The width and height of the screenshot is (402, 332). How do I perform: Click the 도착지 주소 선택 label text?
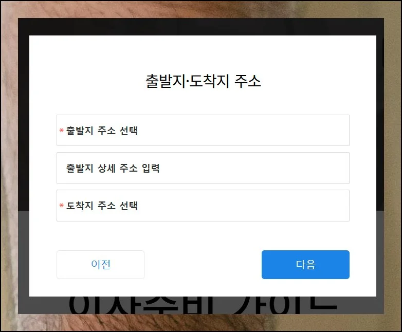point(102,206)
